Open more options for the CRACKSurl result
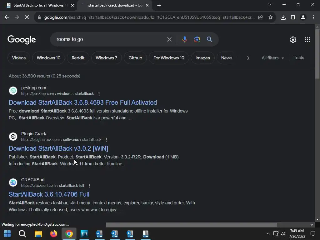 [x=89, y=186]
